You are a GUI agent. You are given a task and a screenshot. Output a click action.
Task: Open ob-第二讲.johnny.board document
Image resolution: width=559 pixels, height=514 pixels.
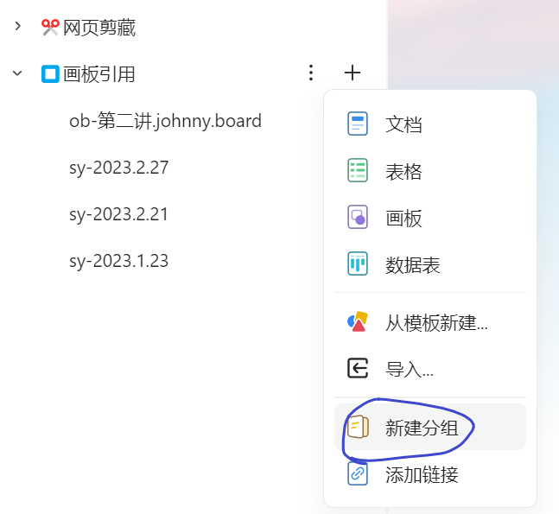point(165,121)
